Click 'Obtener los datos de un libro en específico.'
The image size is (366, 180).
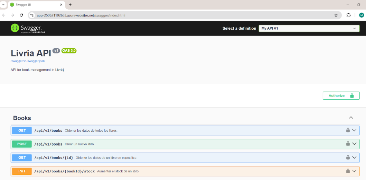(x=106, y=158)
